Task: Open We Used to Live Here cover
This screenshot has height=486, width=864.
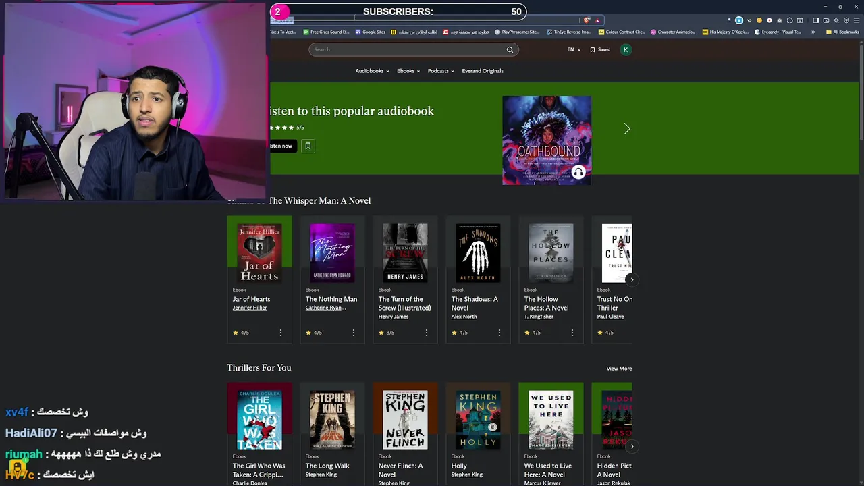Action: pos(551,420)
